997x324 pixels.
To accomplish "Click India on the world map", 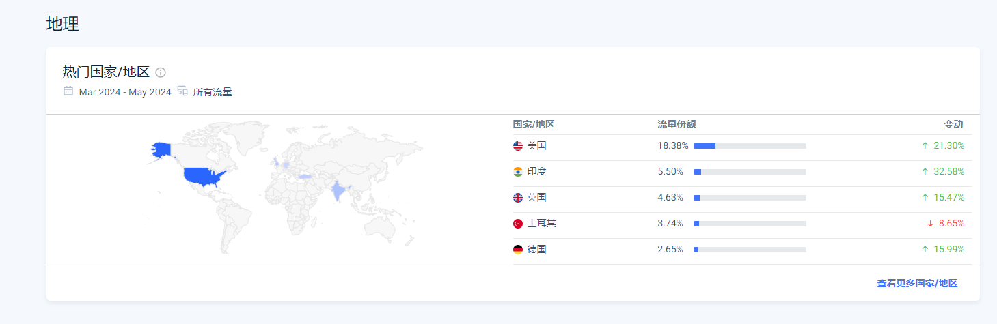I will 337,190.
